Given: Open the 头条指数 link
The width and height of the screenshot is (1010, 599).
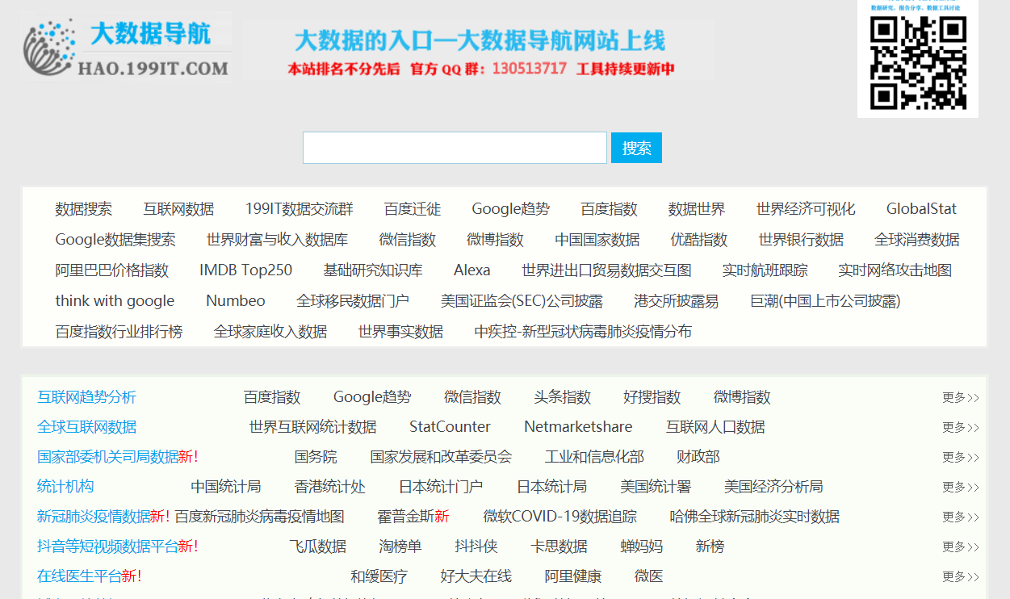Looking at the screenshot, I should point(563,397).
